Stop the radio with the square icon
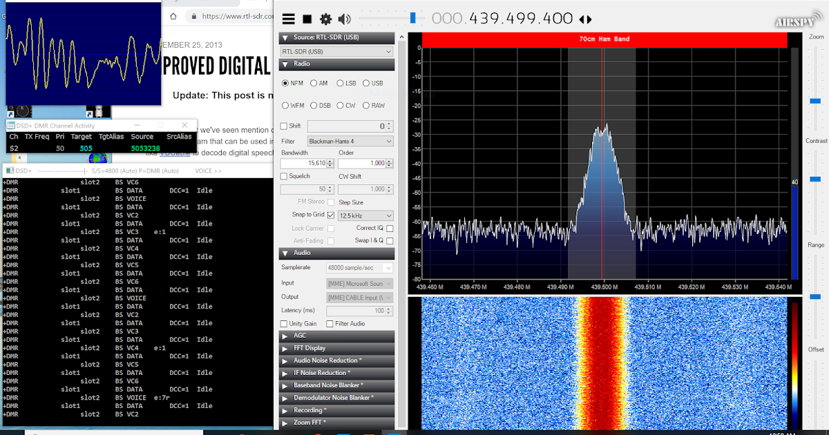The width and height of the screenshot is (829, 435). click(307, 19)
